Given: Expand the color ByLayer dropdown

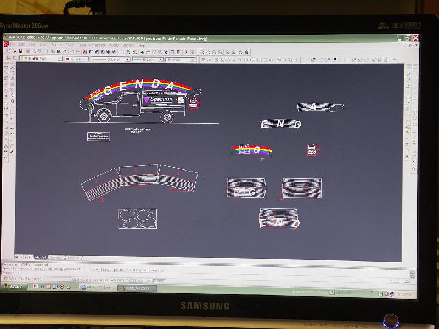Looking at the screenshot, I should pos(86,59).
